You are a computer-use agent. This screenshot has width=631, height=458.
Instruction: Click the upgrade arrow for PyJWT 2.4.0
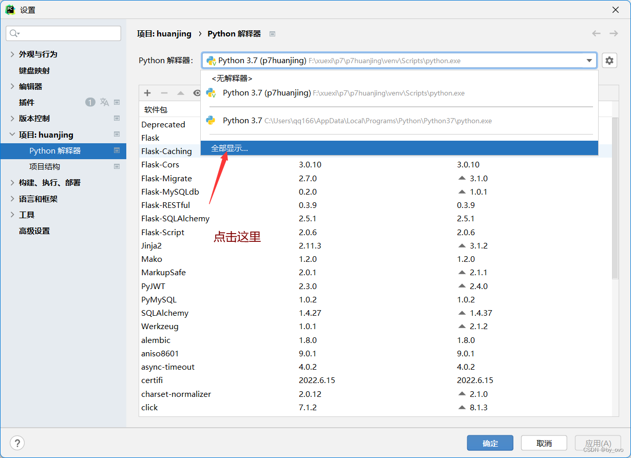(461, 287)
